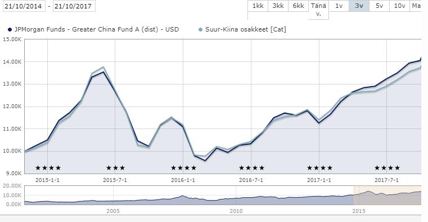Click the 2016-7-1 x-axis label
Screen dimensions: 428x222
(x=251, y=180)
